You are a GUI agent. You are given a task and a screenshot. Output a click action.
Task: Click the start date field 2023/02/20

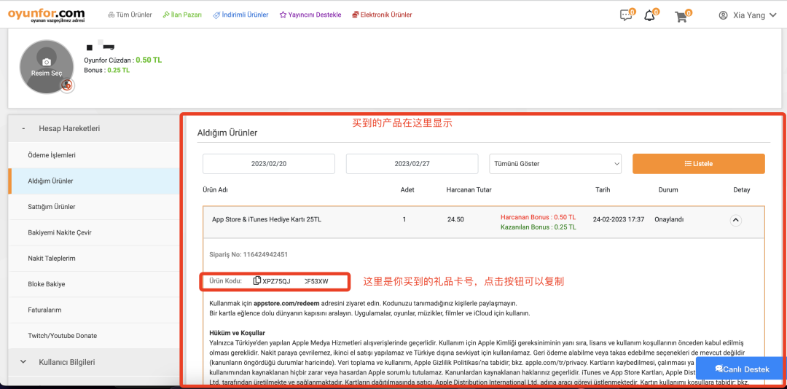coord(268,164)
